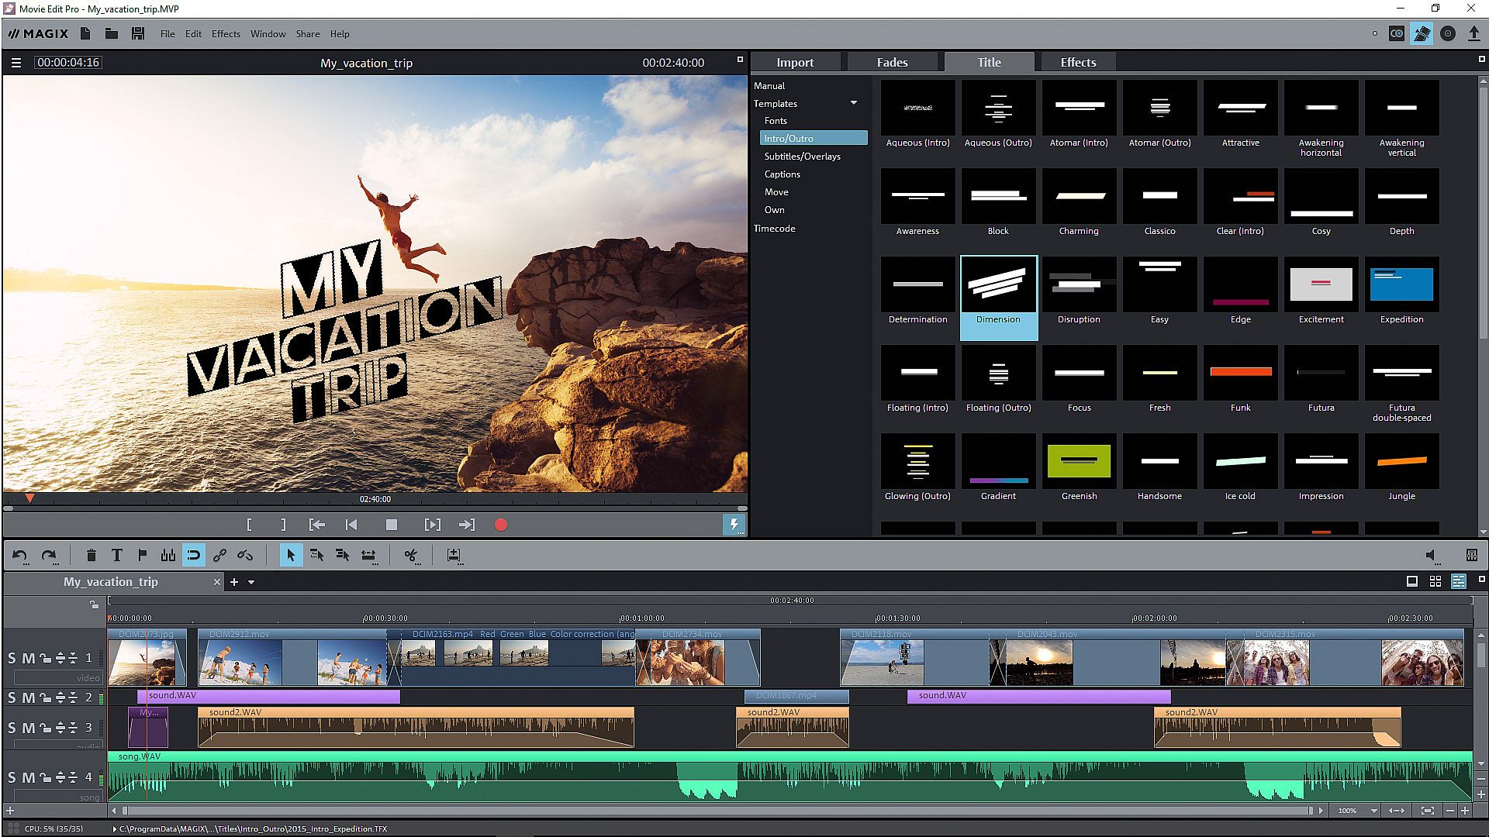Click the scissors cut tool icon

pos(411,555)
